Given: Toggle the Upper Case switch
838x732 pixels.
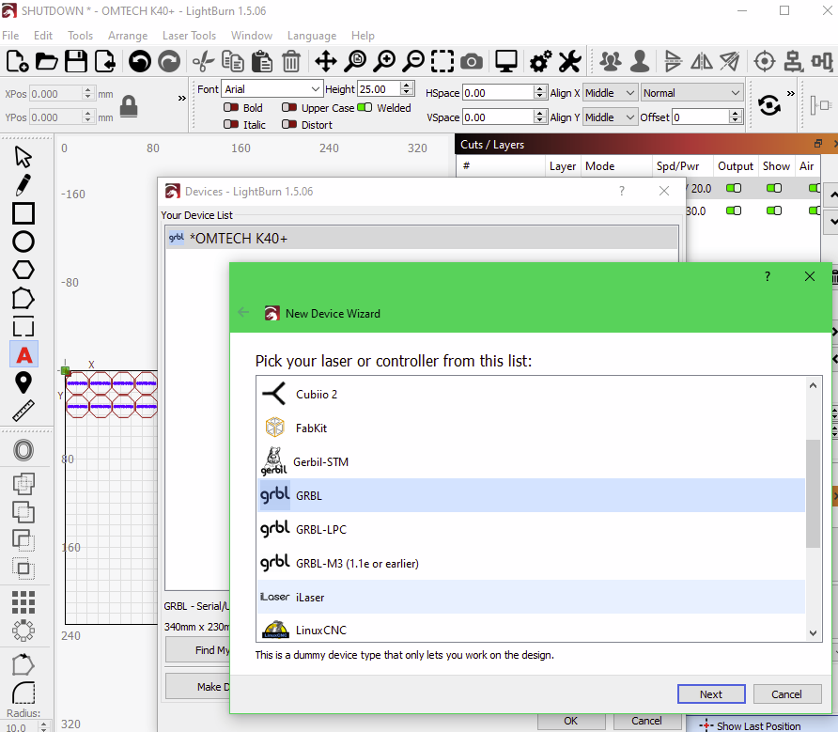Looking at the screenshot, I should pos(289,108).
